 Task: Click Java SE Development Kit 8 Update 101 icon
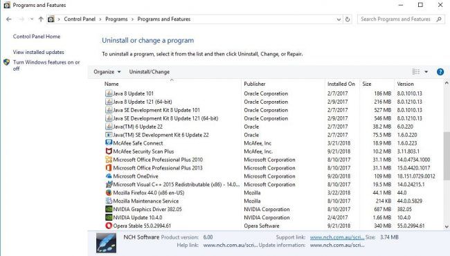click(109, 110)
